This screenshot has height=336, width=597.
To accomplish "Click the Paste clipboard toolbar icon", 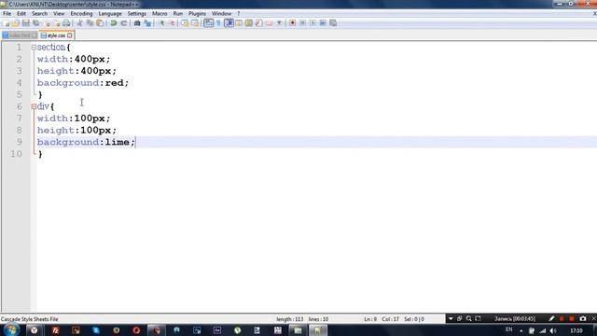I will pyautogui.click(x=100, y=23).
